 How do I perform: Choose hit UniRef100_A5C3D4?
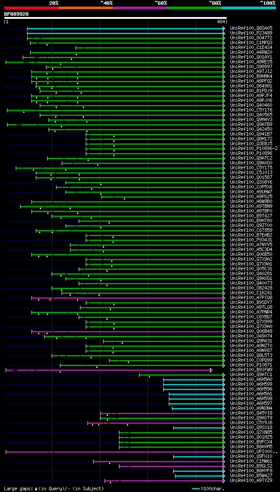click(251, 249)
